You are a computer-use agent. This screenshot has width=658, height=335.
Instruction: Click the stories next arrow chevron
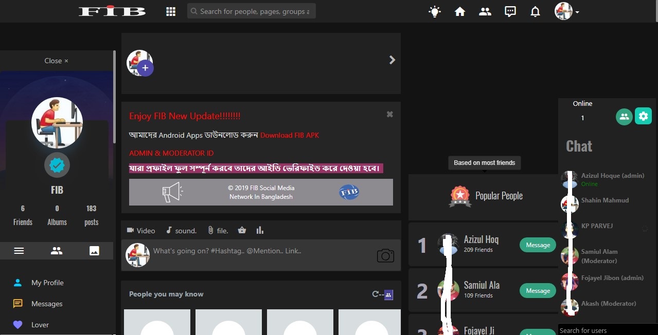click(x=392, y=60)
